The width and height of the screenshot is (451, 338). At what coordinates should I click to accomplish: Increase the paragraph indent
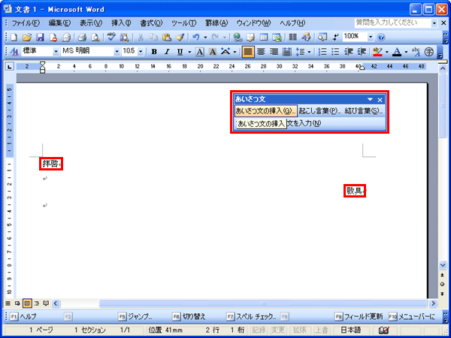(362, 52)
